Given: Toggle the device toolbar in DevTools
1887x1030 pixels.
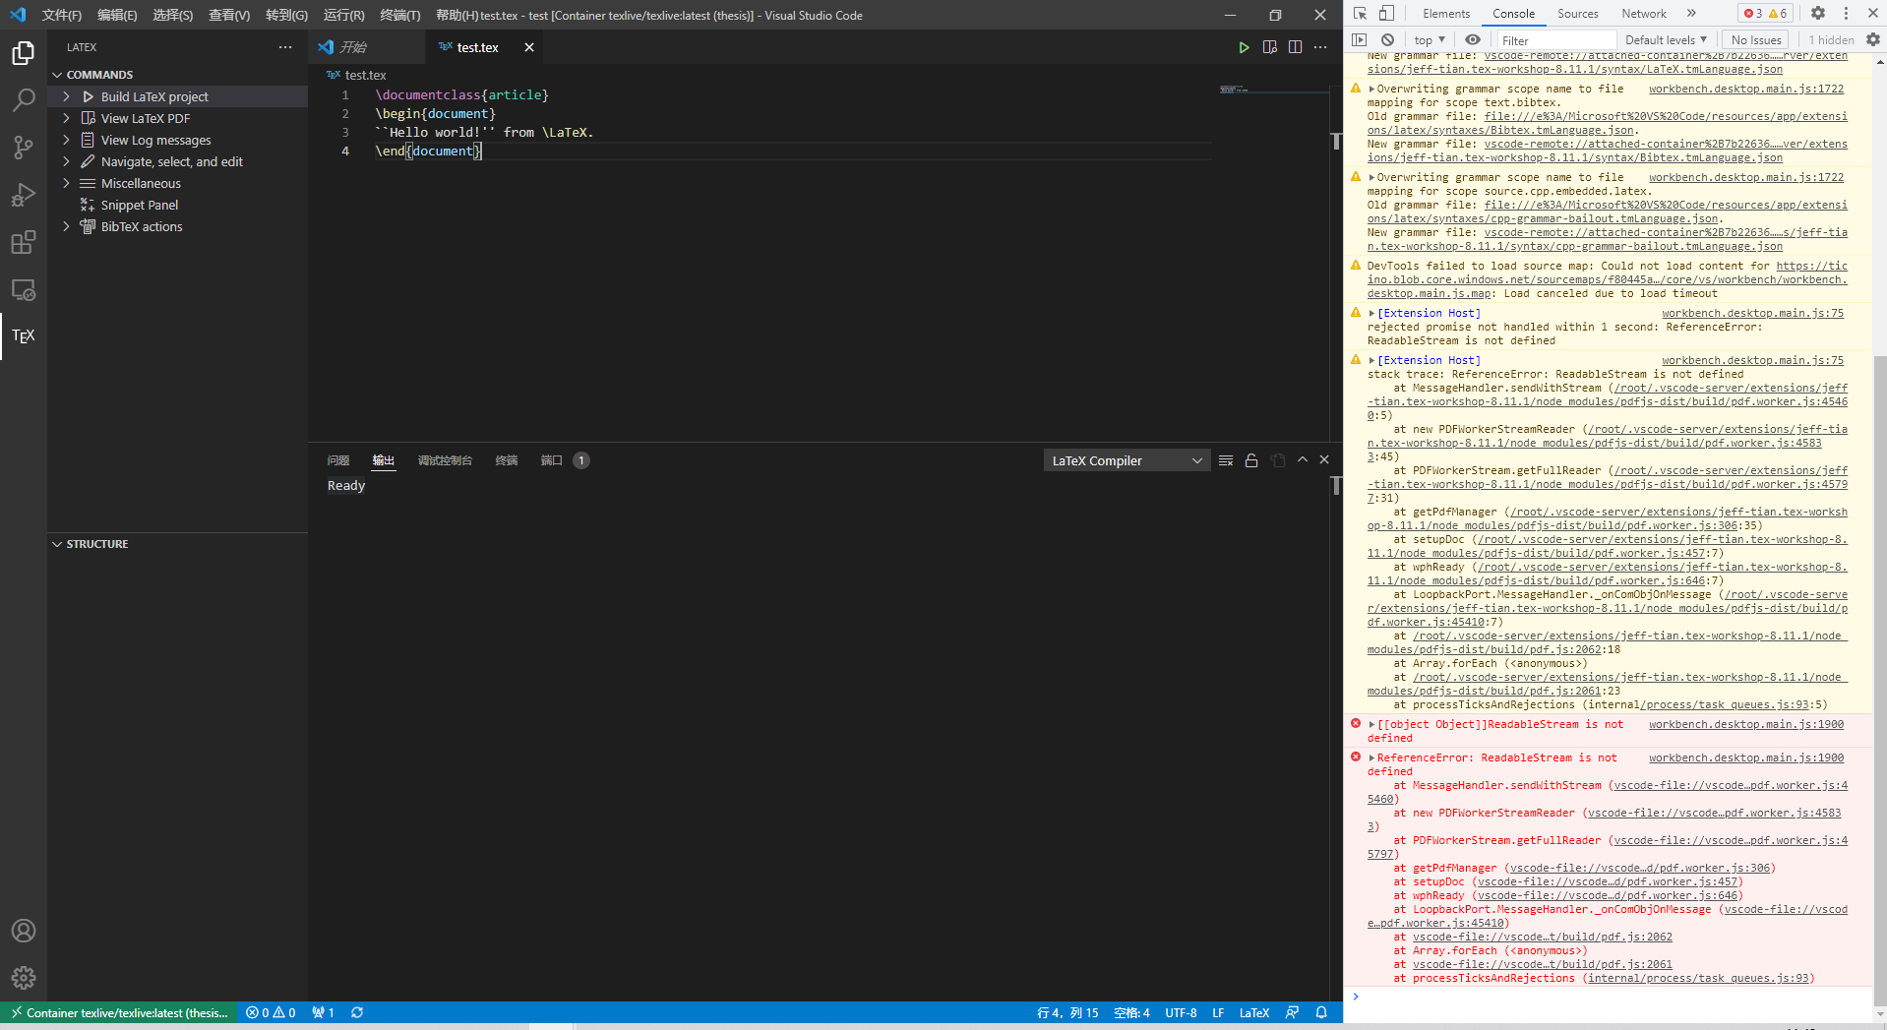Looking at the screenshot, I should pyautogui.click(x=1385, y=13).
